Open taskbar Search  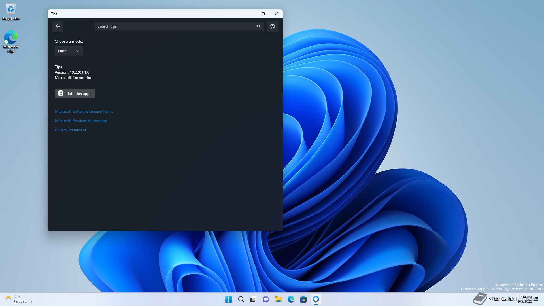point(241,299)
